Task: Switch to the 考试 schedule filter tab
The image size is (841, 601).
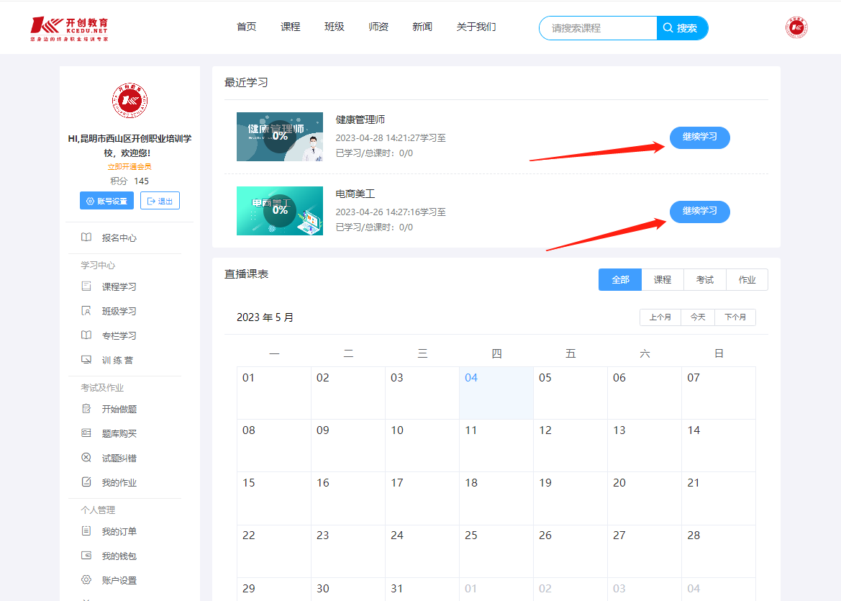Action: (705, 279)
